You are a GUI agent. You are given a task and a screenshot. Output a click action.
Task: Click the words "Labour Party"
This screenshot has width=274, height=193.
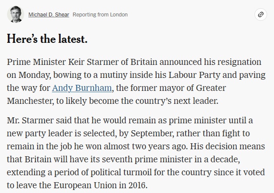[x=194, y=75]
